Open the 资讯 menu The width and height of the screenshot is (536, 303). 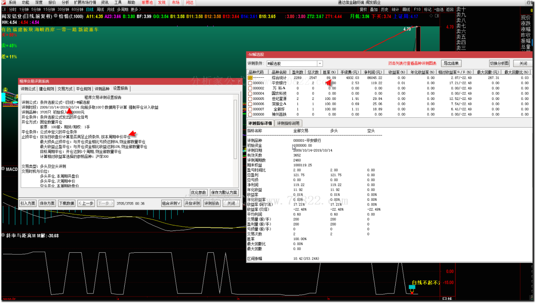(x=105, y=2)
